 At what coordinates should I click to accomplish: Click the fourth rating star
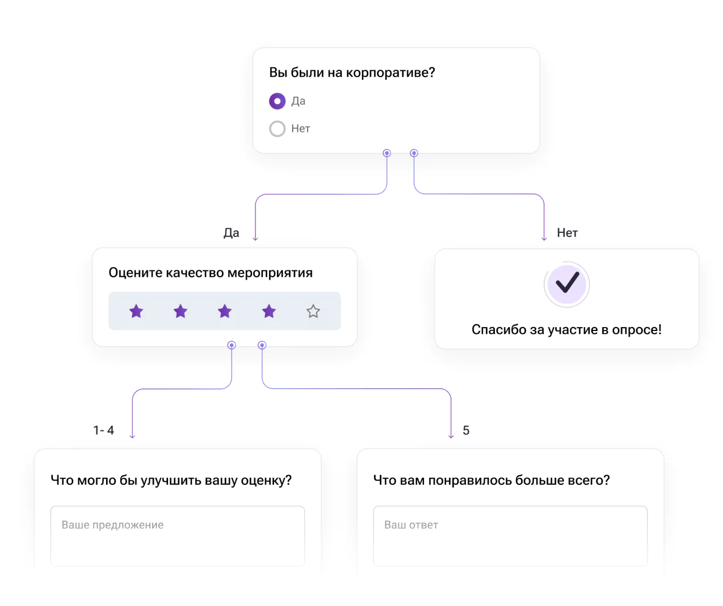point(269,311)
